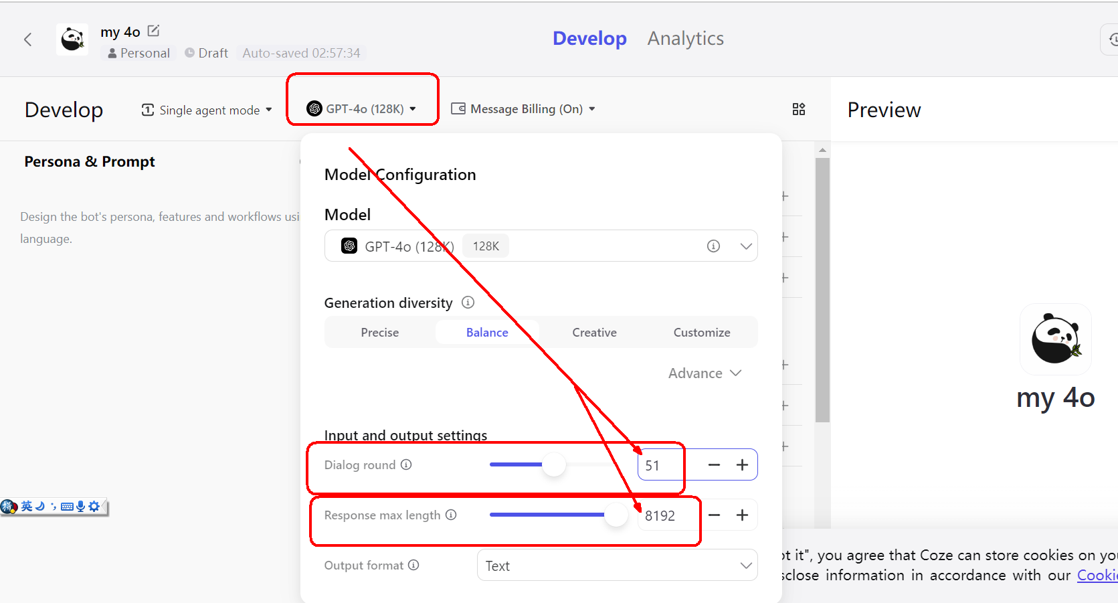Select the Balance diversity option
Screen dimensions: 1118x603
[487, 333]
